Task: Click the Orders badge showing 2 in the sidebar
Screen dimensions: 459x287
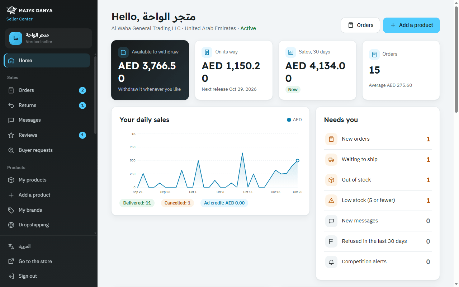Action: pos(82,90)
